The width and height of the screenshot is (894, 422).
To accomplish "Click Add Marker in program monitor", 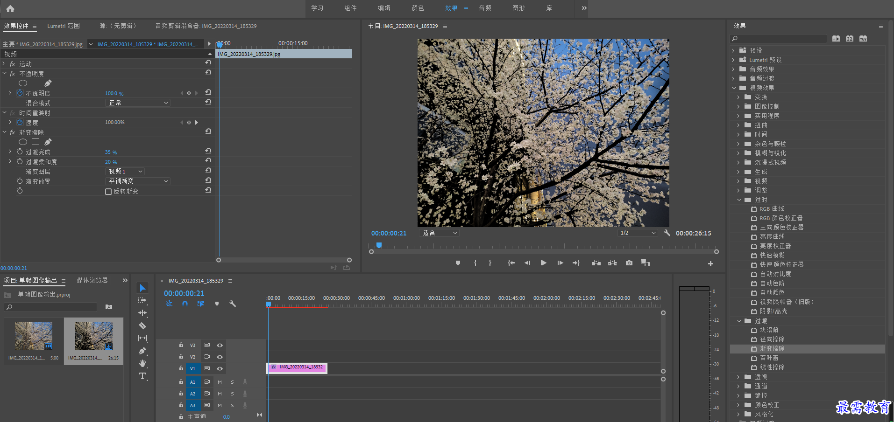I will (458, 263).
